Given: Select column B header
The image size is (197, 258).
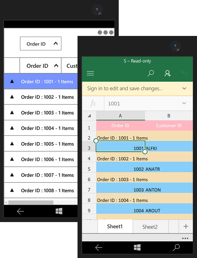Looking at the screenshot, I should tap(169, 116).
